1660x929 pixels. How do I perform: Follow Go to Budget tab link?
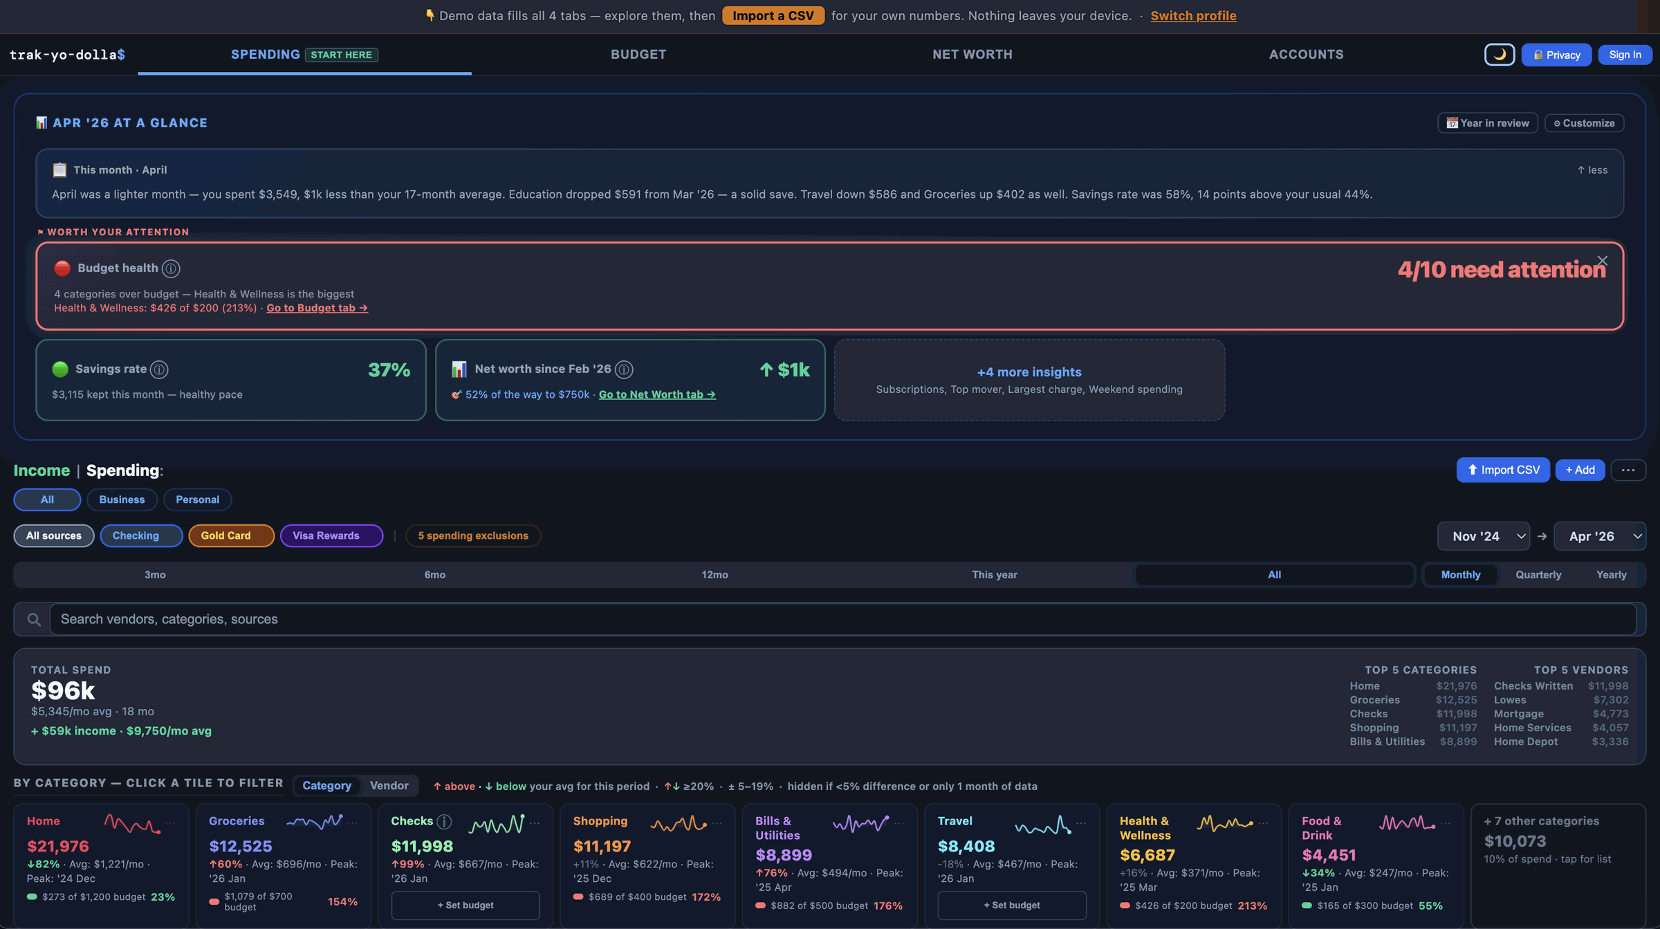[x=317, y=308]
